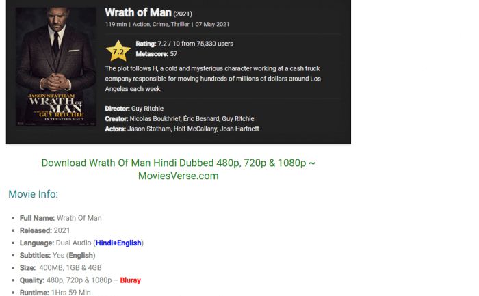Click the gold 7.2 rating star

tap(118, 51)
